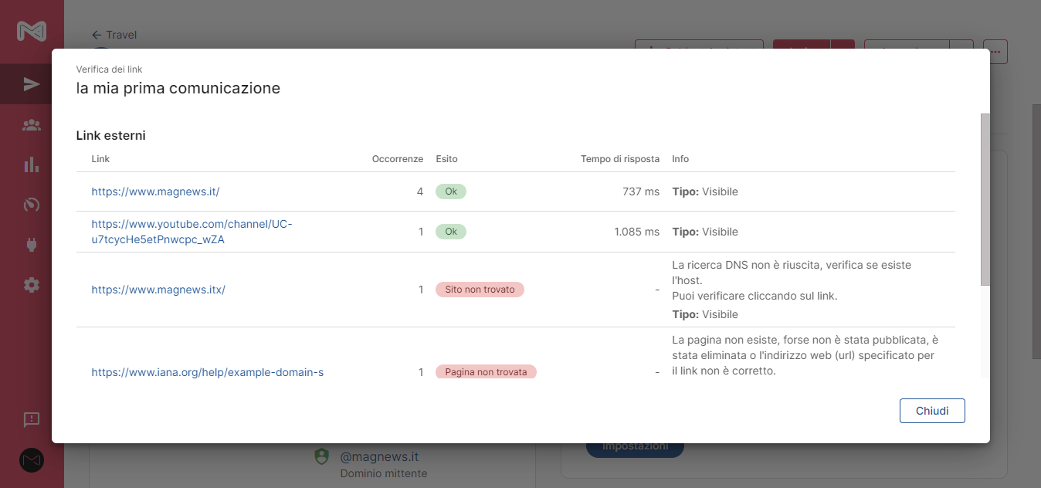Viewport: 1041px width, 488px height.
Task: Open the plug integrations icon
Action: (x=32, y=245)
